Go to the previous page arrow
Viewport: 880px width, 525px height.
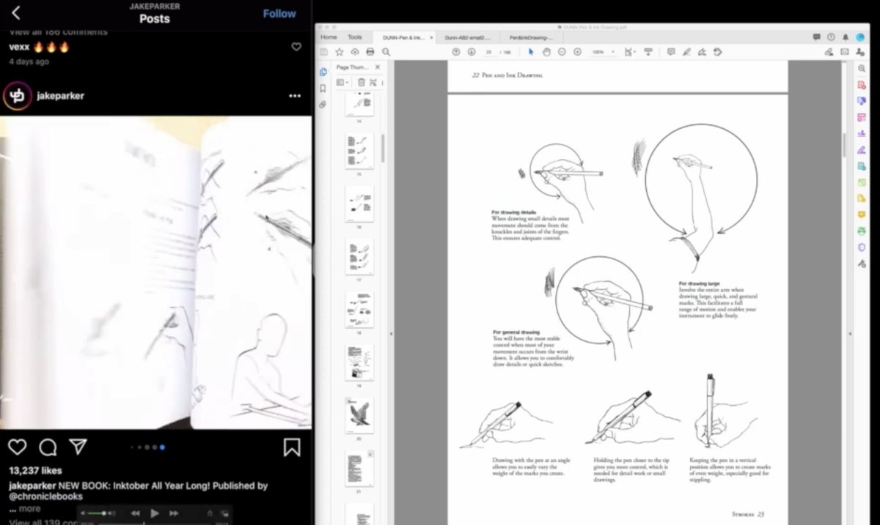coord(456,52)
